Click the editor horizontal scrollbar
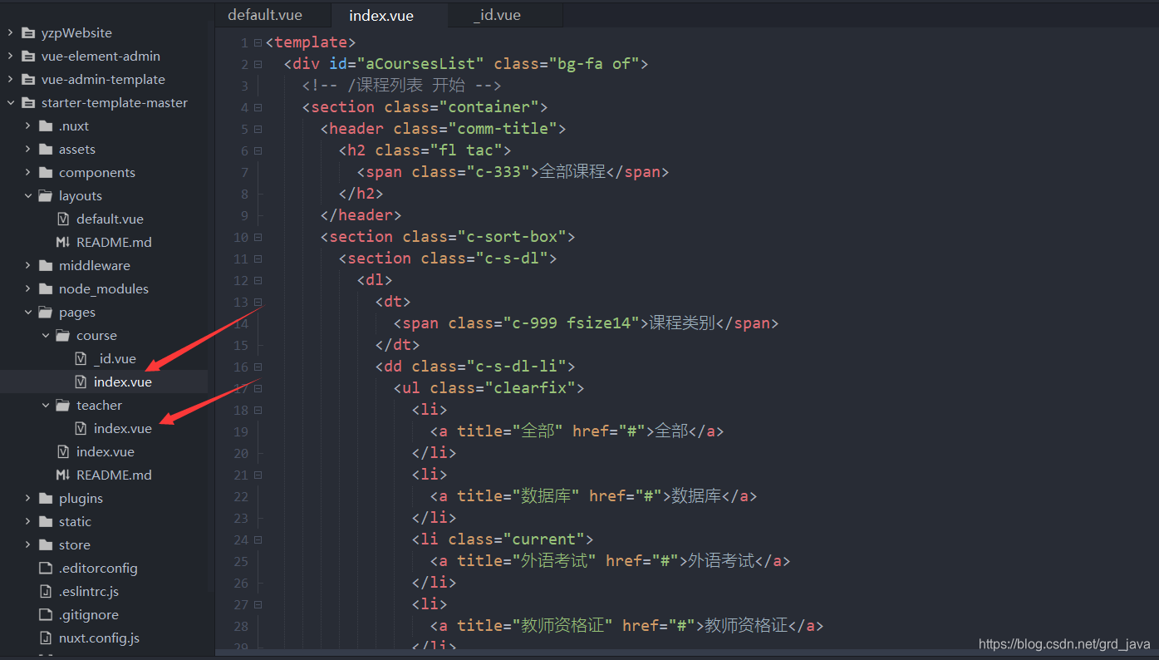 [681, 653]
